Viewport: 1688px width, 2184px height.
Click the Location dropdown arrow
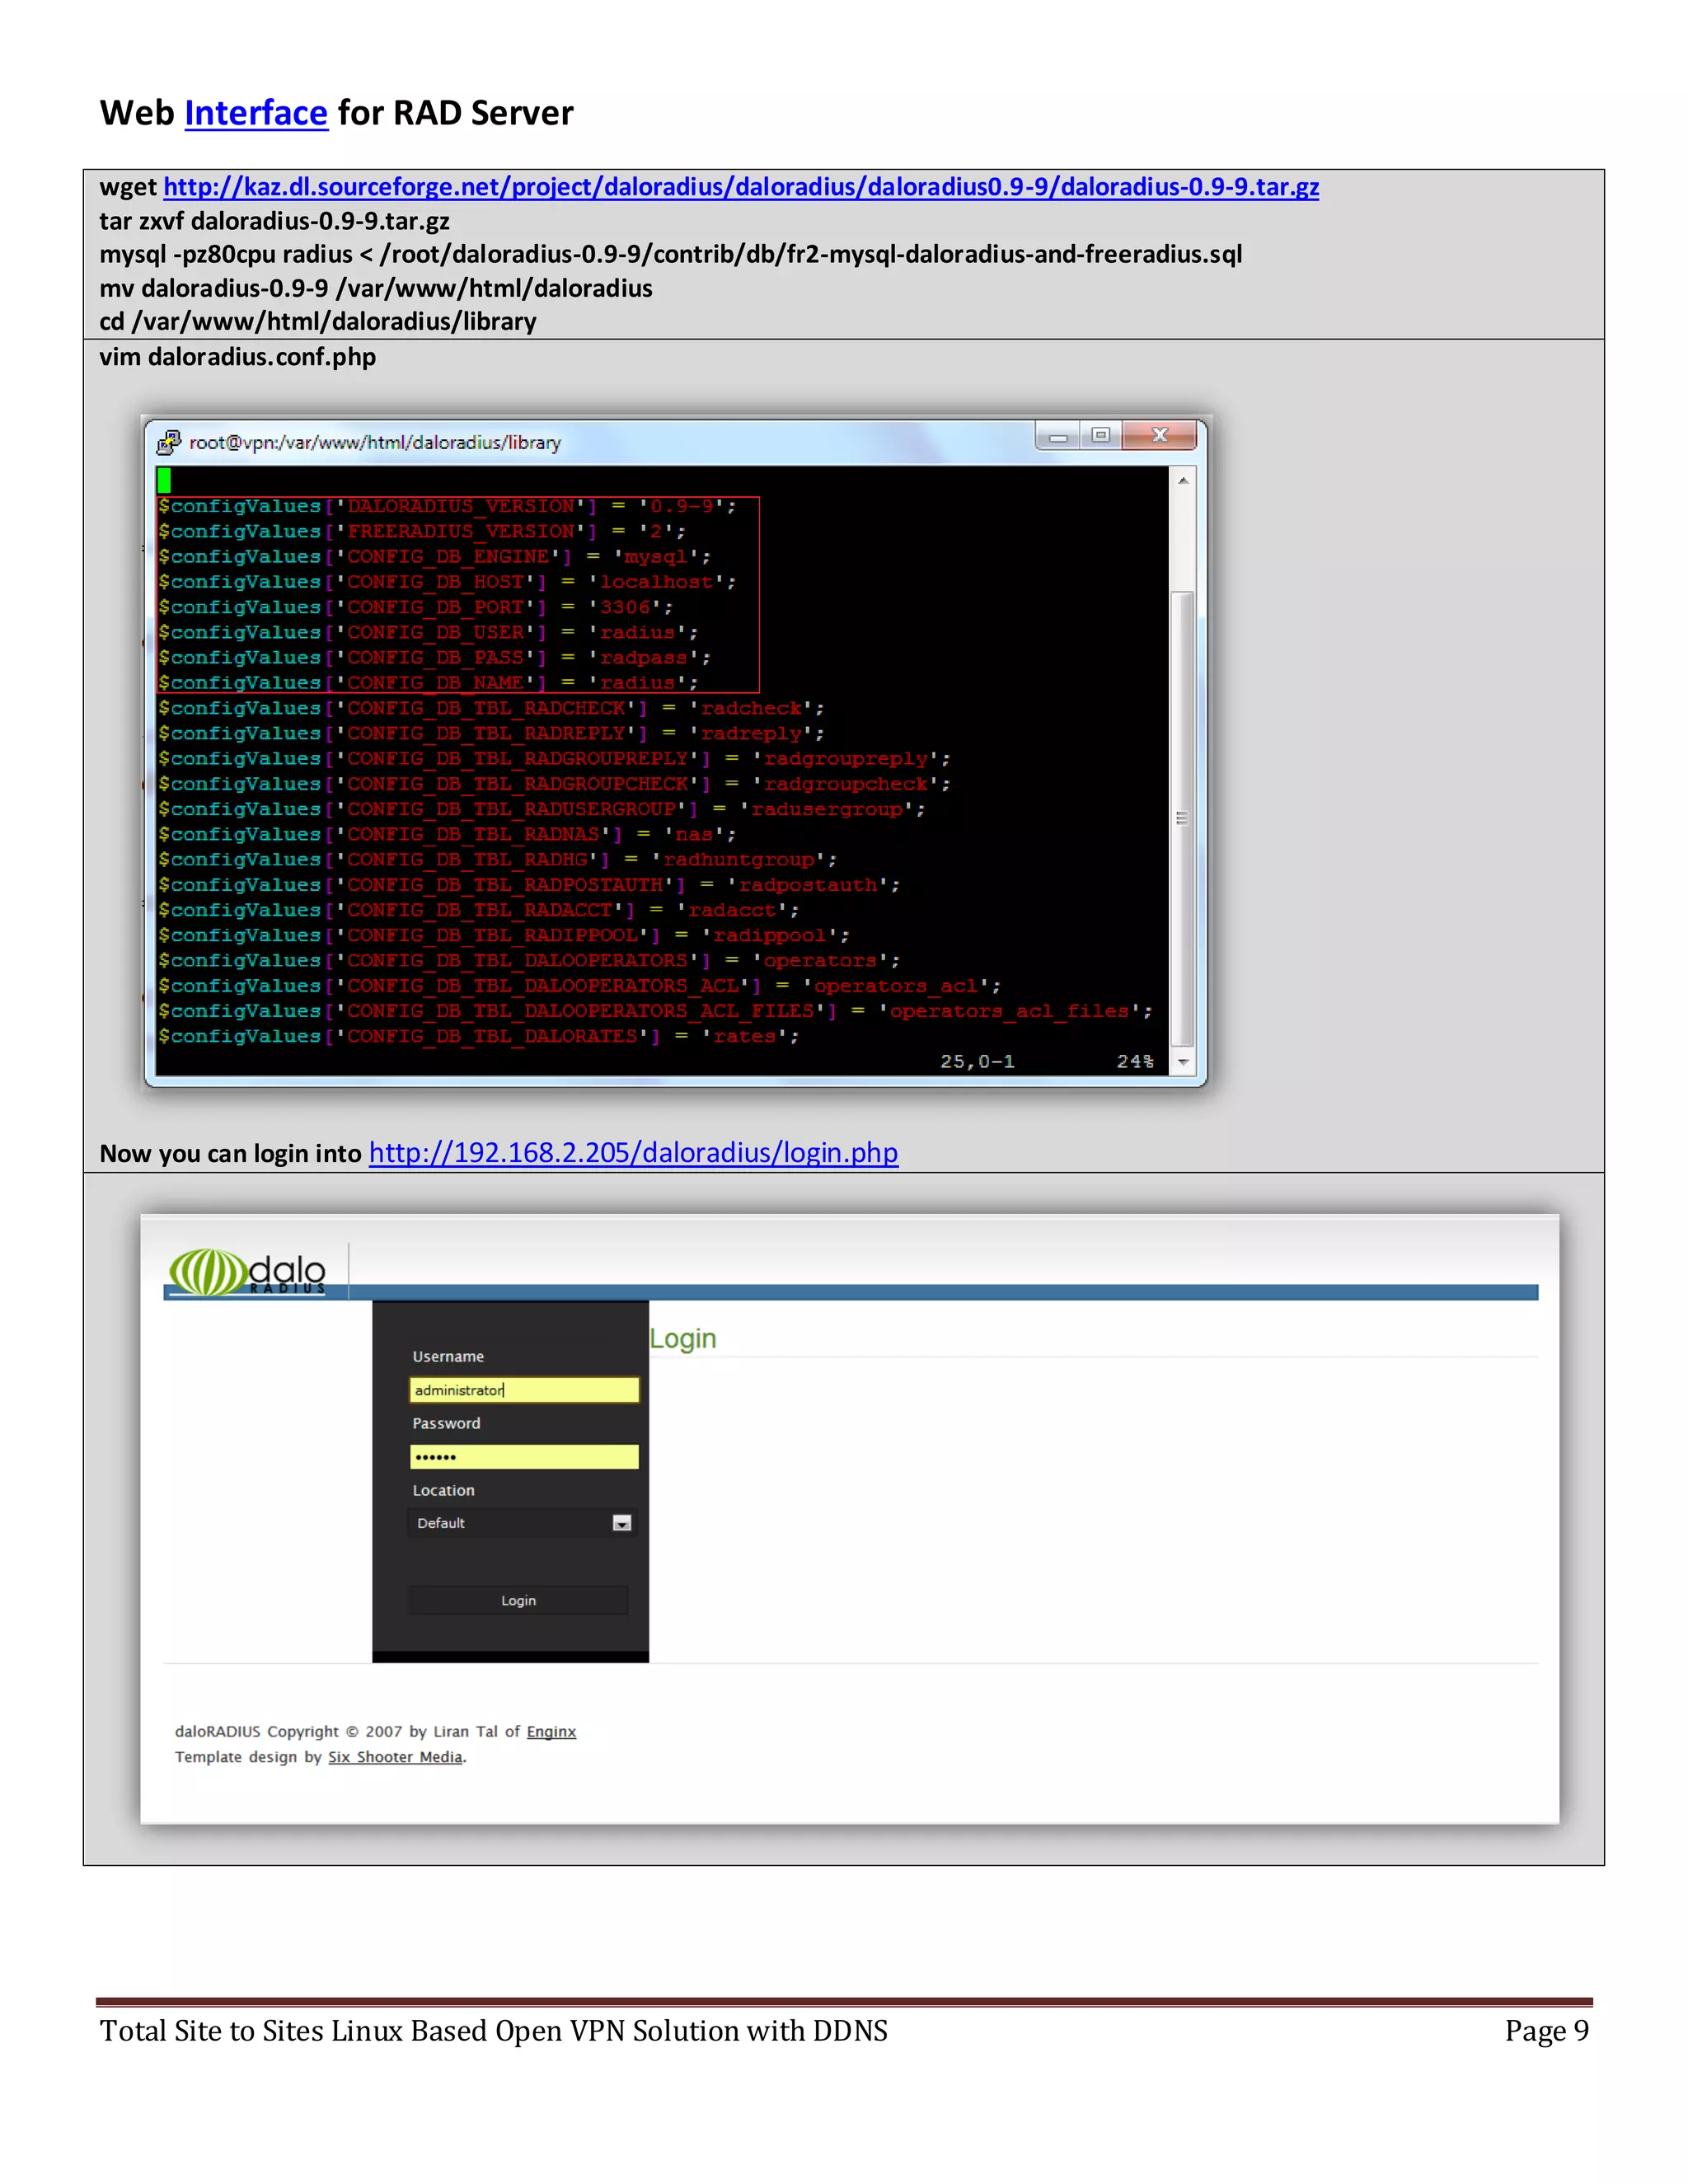coord(621,1523)
